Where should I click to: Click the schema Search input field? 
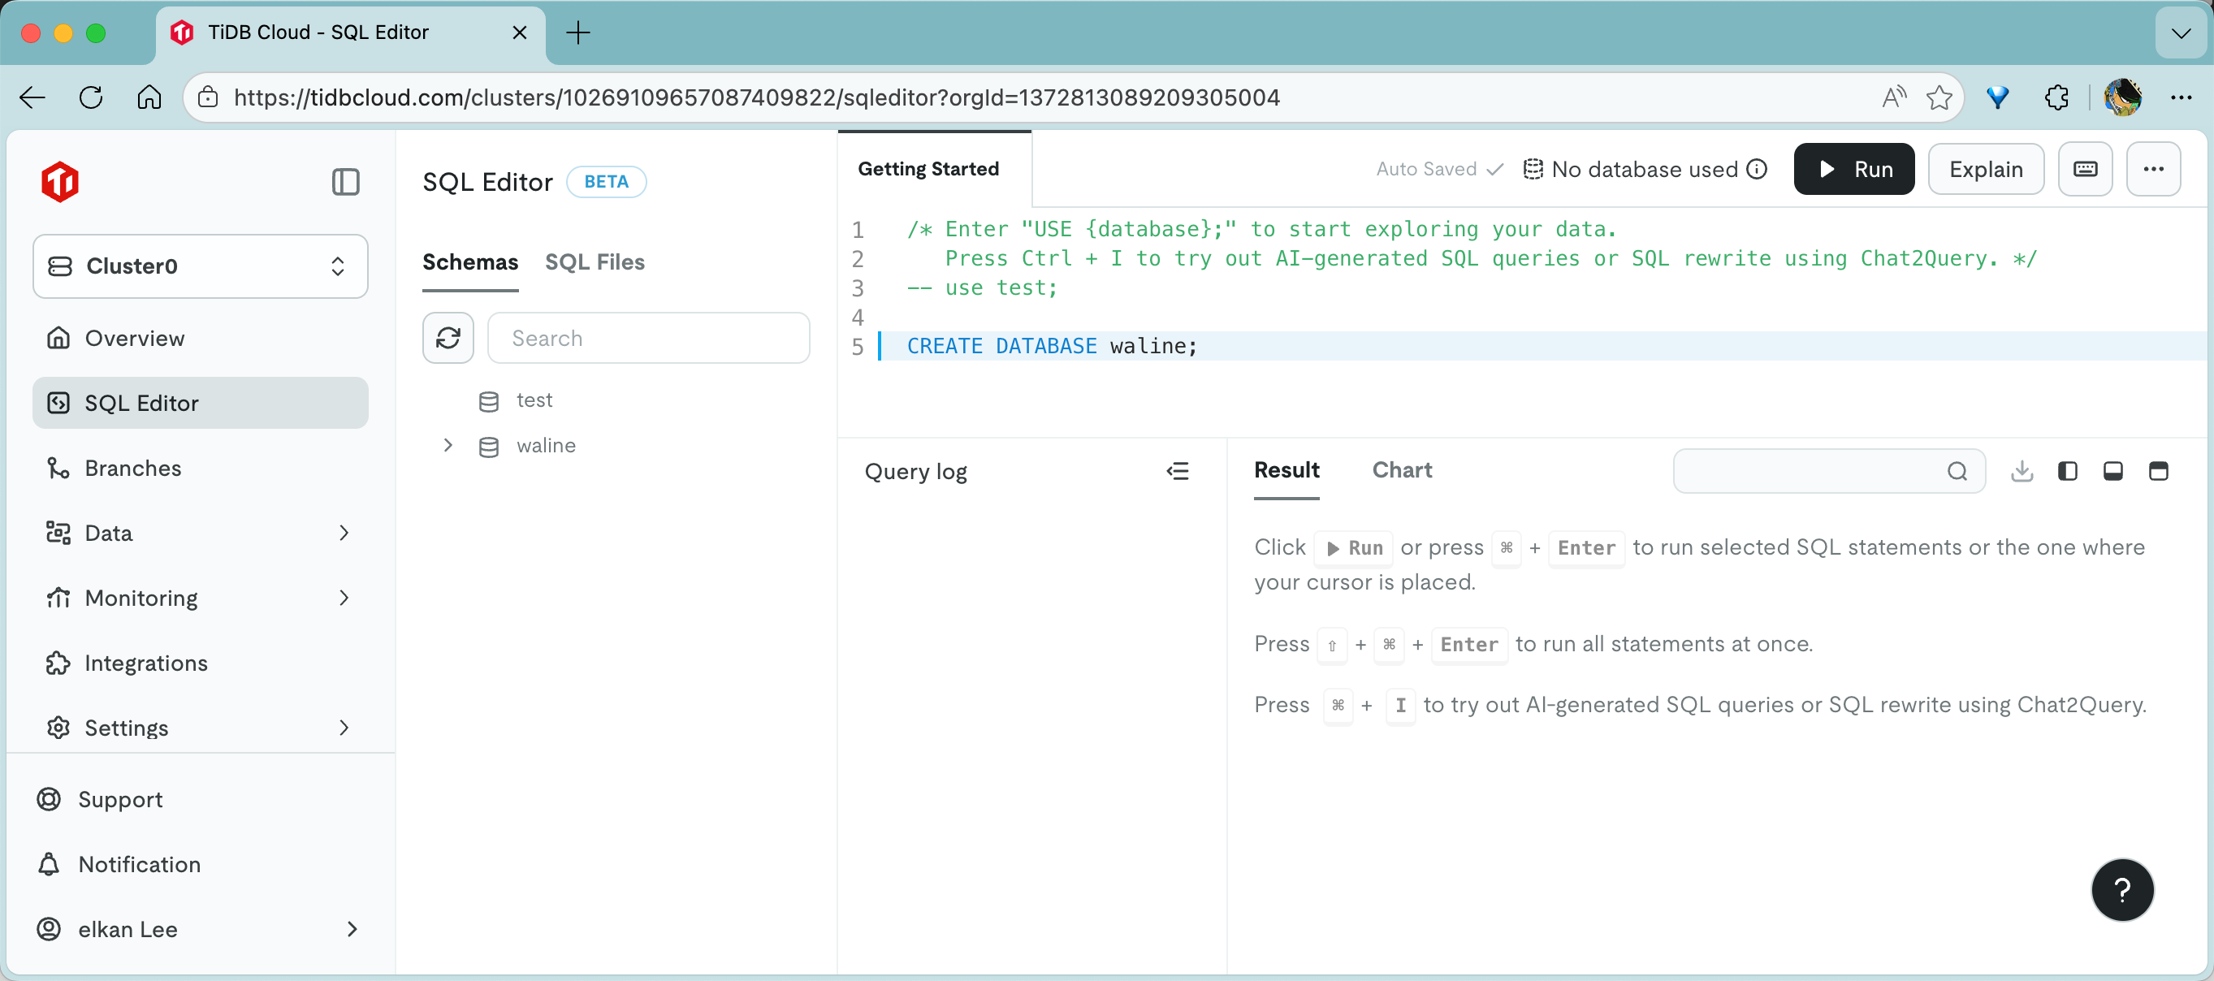648,338
